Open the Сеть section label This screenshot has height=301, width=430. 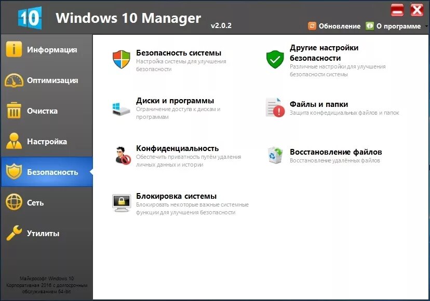[35, 203]
